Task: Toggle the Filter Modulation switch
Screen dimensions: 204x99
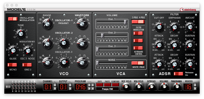Action: [138, 33]
